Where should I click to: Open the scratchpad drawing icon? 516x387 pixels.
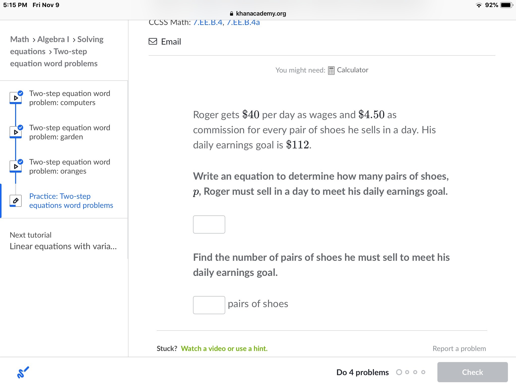coord(23,372)
